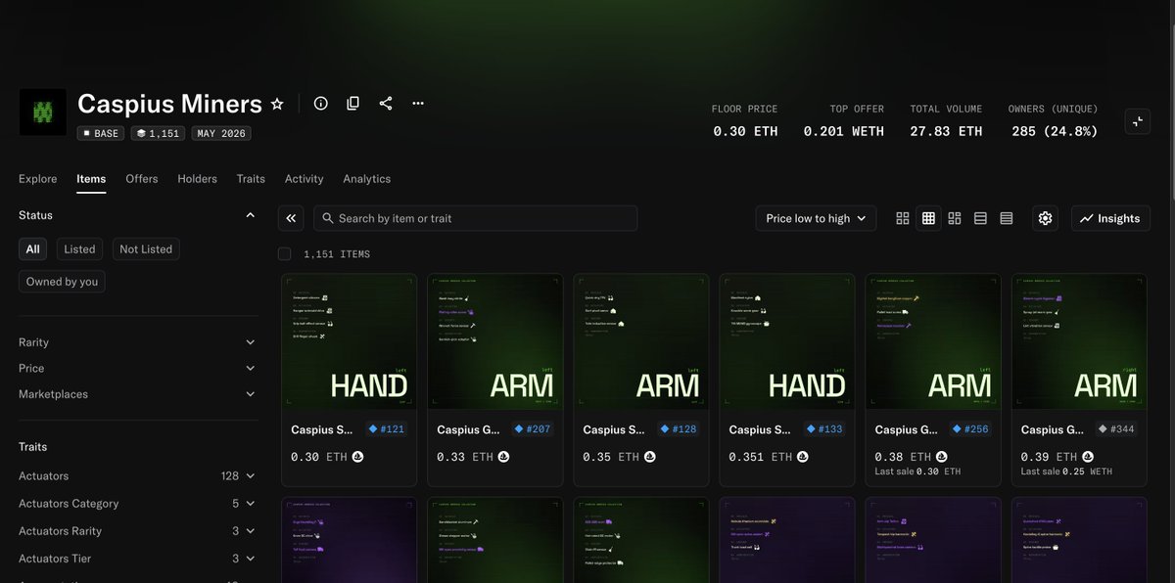Choose the mosaic grid layout icon
This screenshot has height=583, width=1175.
pos(955,218)
